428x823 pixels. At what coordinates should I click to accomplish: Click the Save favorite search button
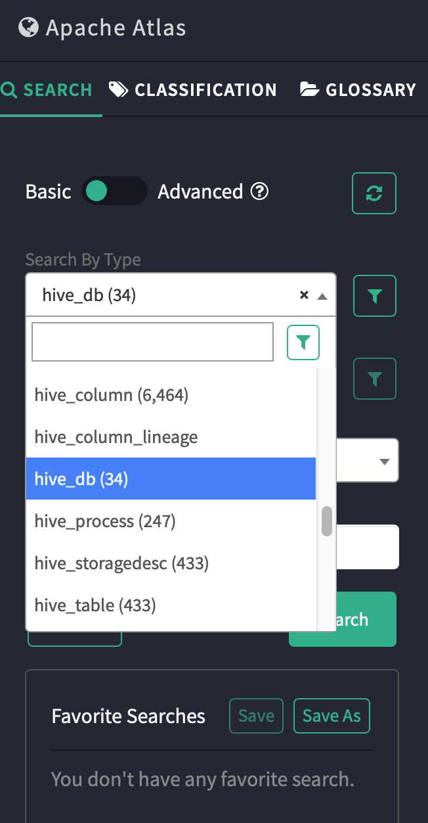pyautogui.click(x=256, y=716)
